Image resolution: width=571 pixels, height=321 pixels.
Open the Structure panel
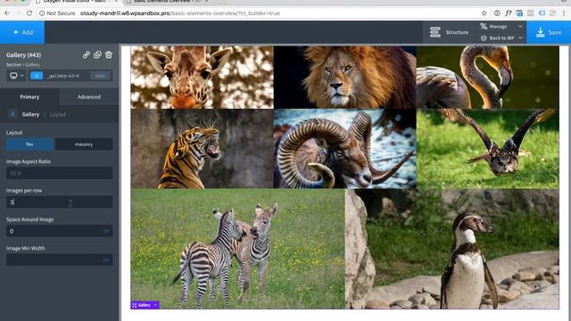pos(450,32)
